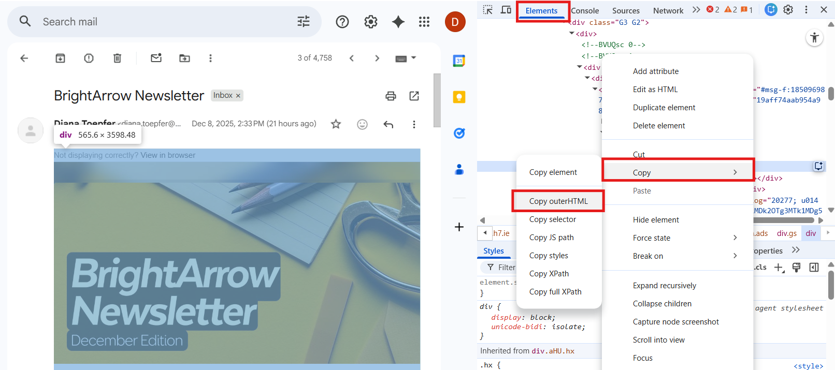Reply to Diana Toepfer's message

pyautogui.click(x=388, y=124)
